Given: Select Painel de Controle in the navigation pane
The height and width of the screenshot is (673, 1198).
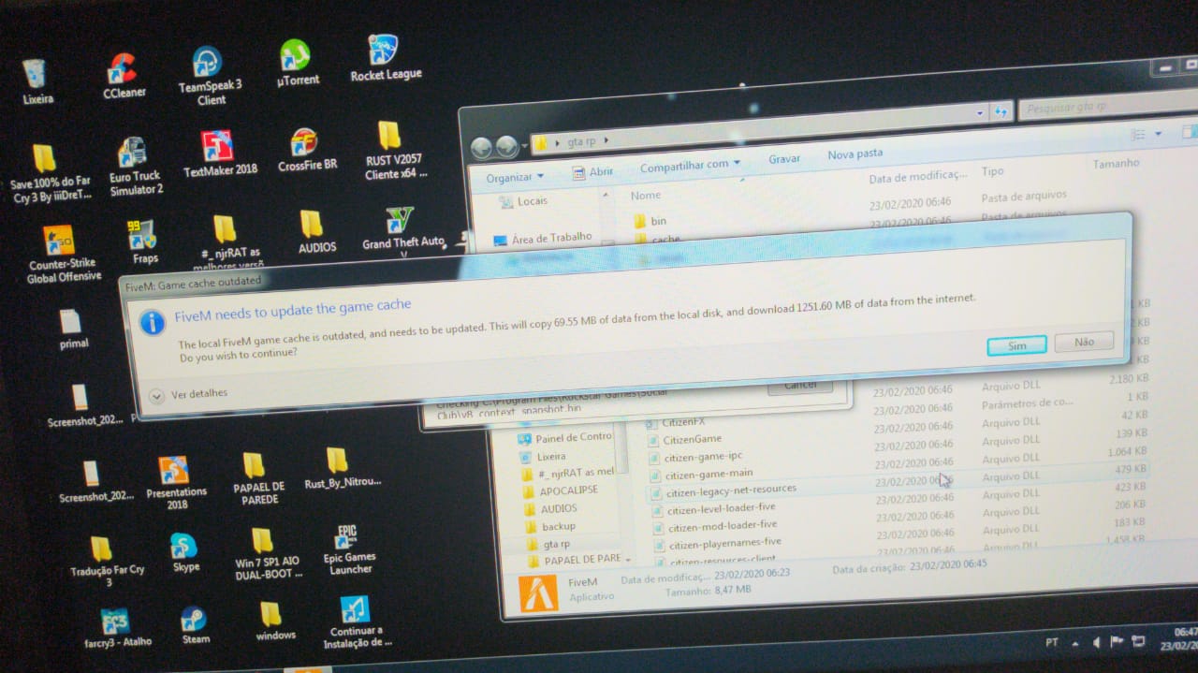Looking at the screenshot, I should point(565,437).
